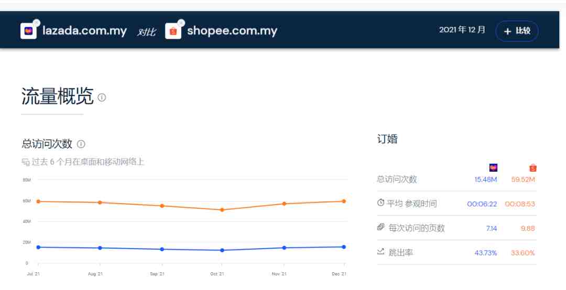Image resolution: width=566 pixels, height=290 pixels.
Task: Click info icon next to 总访问次数 chart title
Action: (81, 144)
